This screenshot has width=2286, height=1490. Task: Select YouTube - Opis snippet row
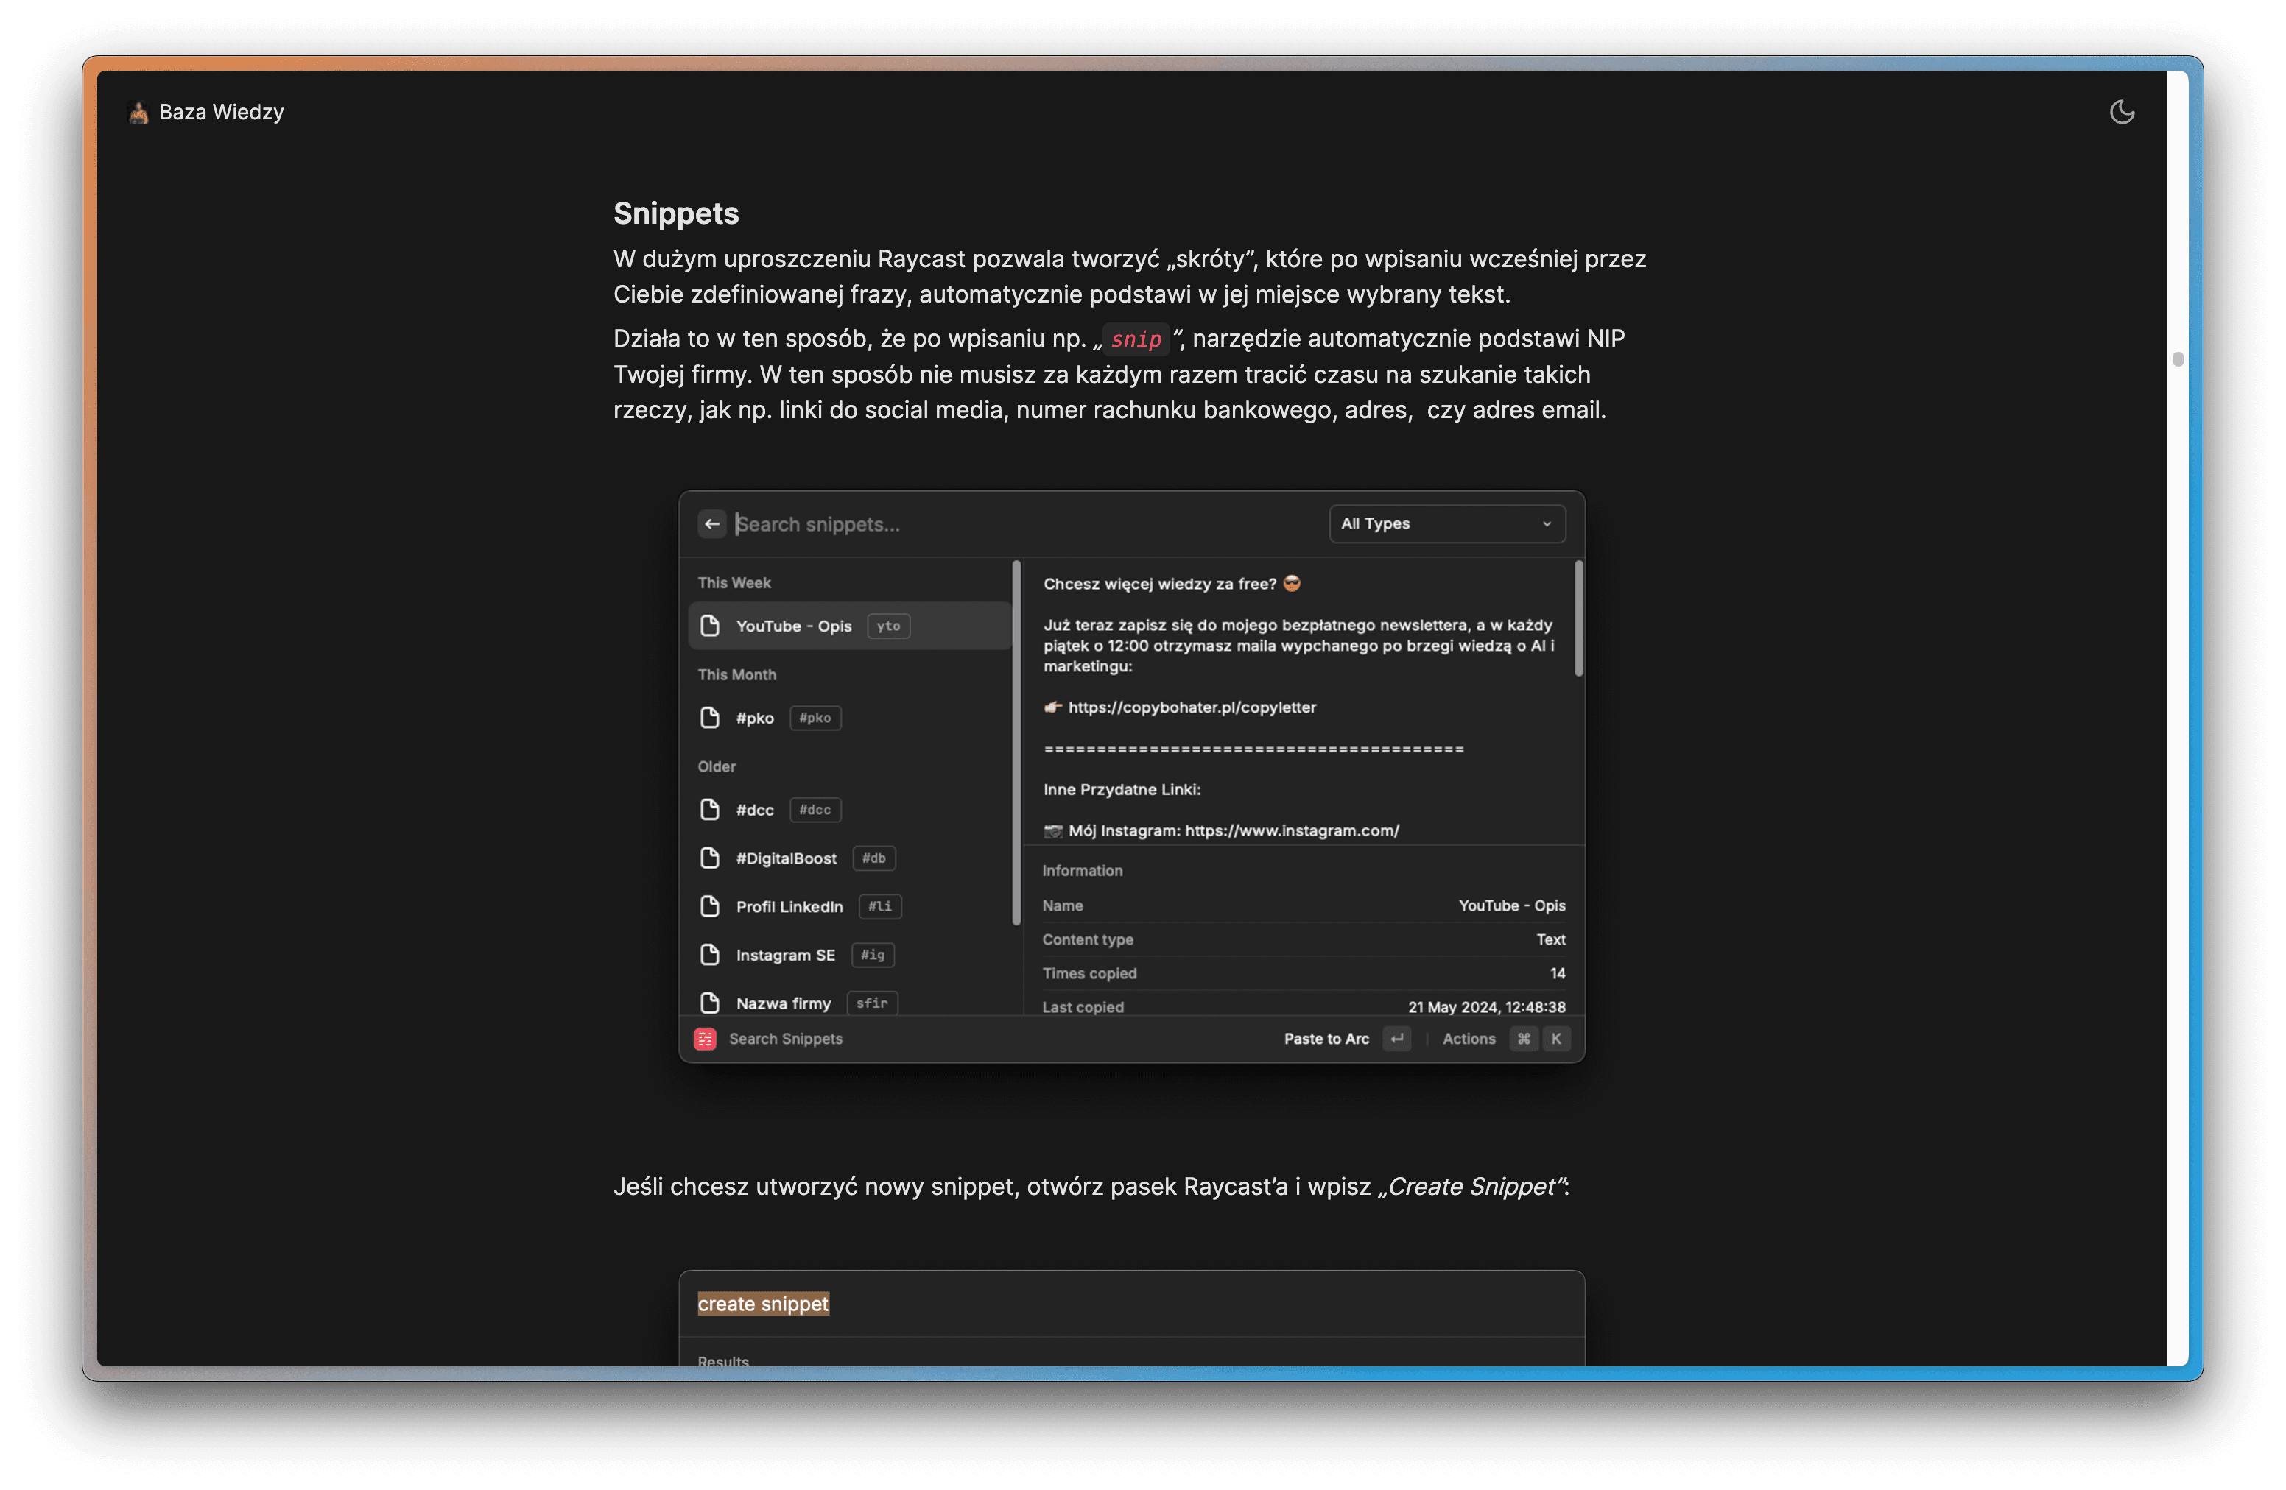coord(849,626)
